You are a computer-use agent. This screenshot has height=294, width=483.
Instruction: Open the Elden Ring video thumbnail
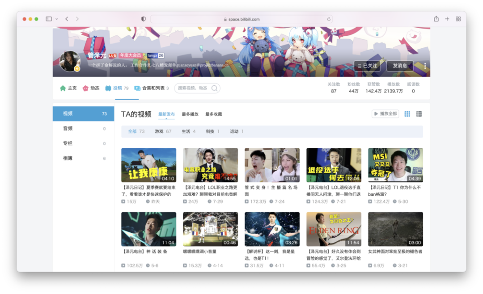click(x=334, y=229)
